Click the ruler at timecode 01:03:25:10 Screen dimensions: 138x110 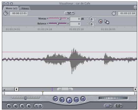tap(77, 29)
